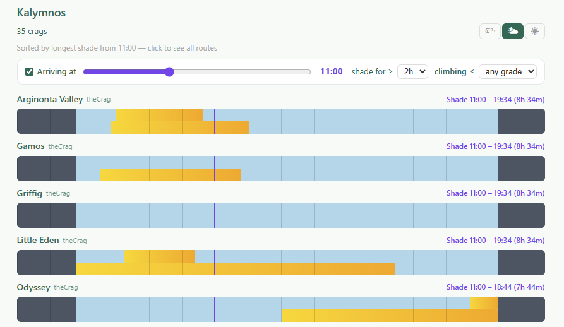Click theCrag link beside Little Eden
This screenshot has width=564, height=327.
coord(75,241)
